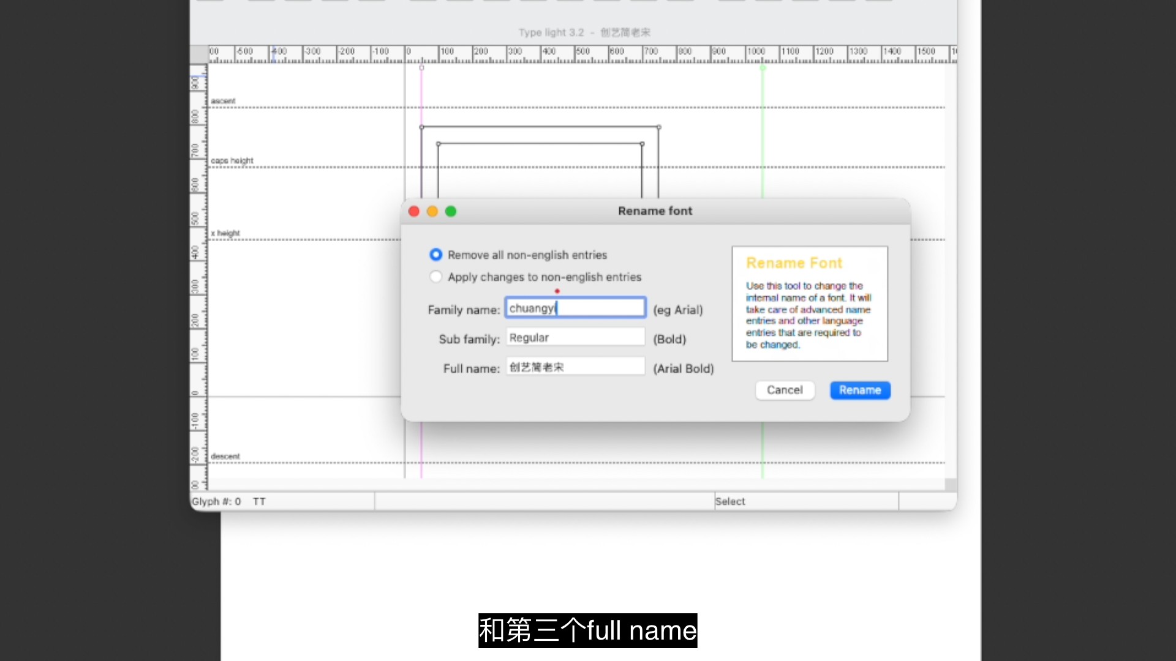1176x661 pixels.
Task: Select outer top-right outline node
Action: tap(659, 127)
